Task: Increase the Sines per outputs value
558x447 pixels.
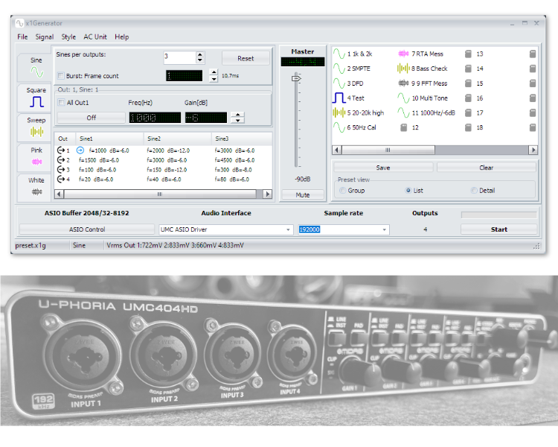Action: pyautogui.click(x=199, y=54)
